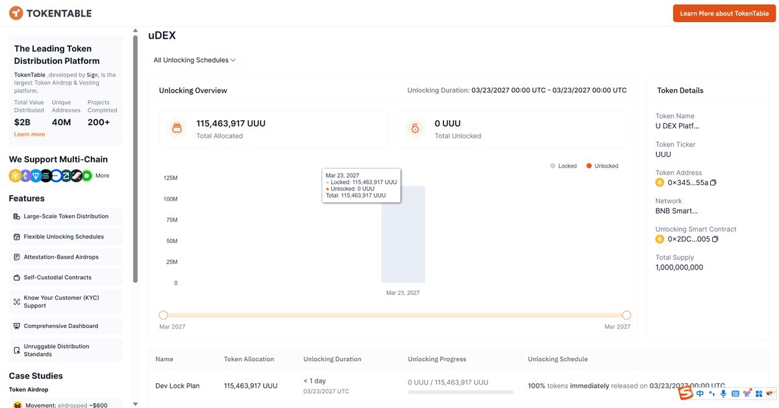Click the Flexible Unlocking Schedules calendar icon
Viewport: 779px width, 408px height.
pyautogui.click(x=16, y=236)
